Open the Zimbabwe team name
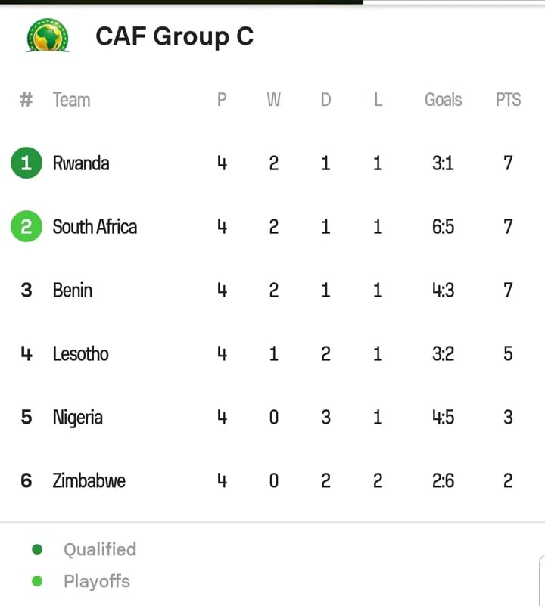Image resolution: width=545 pixels, height=606 pixels. tap(89, 480)
